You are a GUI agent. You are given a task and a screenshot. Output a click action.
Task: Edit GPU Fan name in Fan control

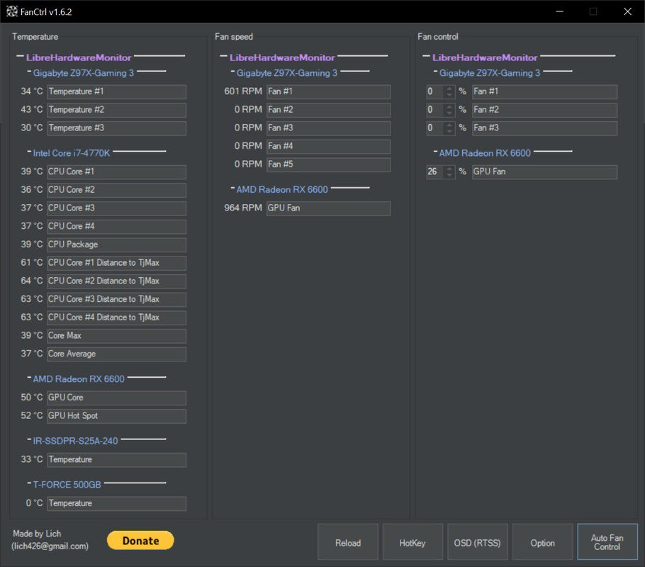pyautogui.click(x=544, y=172)
